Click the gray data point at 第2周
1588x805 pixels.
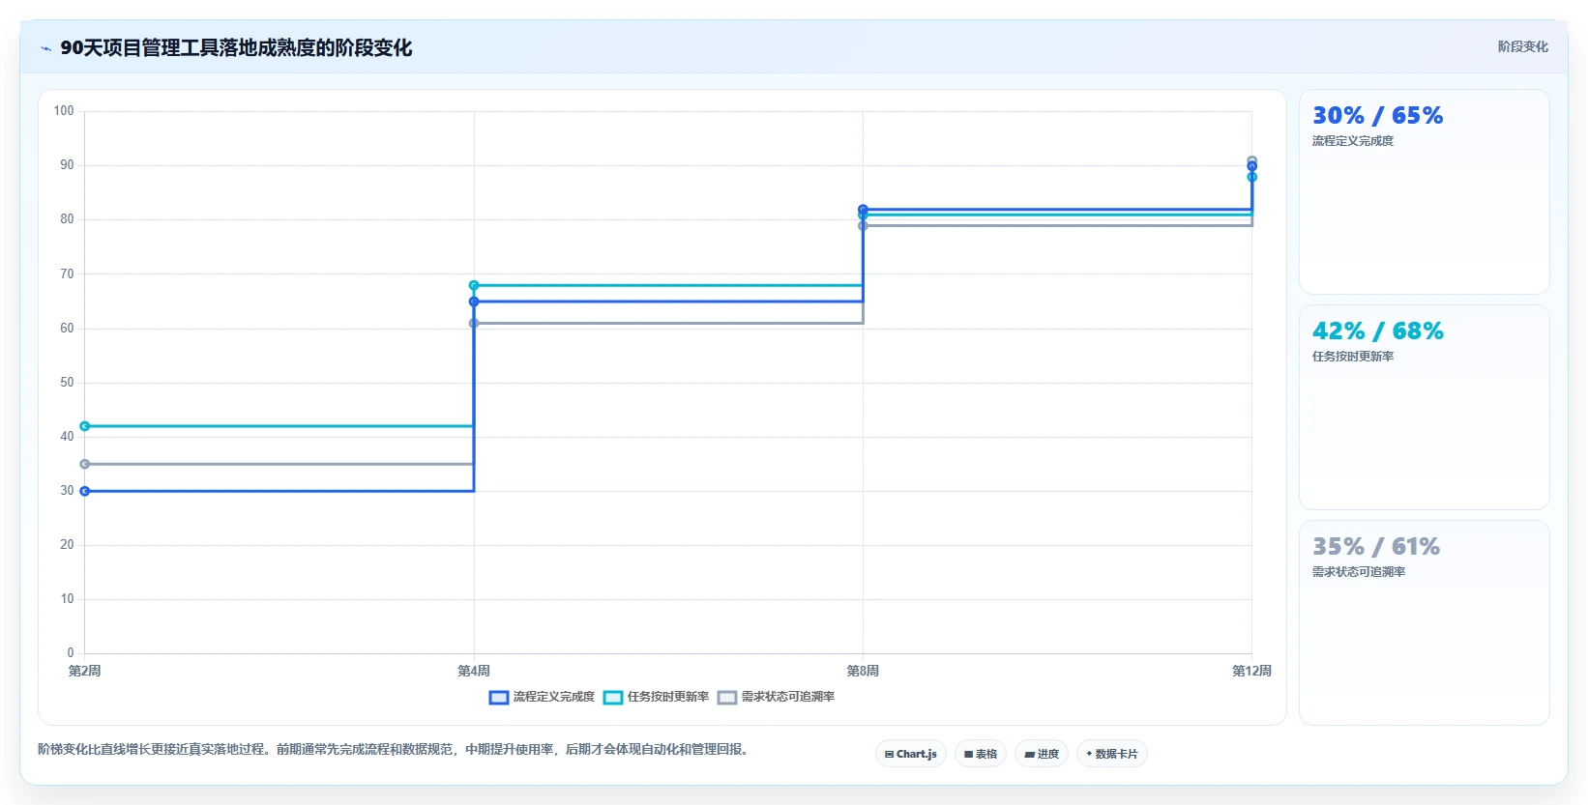click(x=85, y=464)
